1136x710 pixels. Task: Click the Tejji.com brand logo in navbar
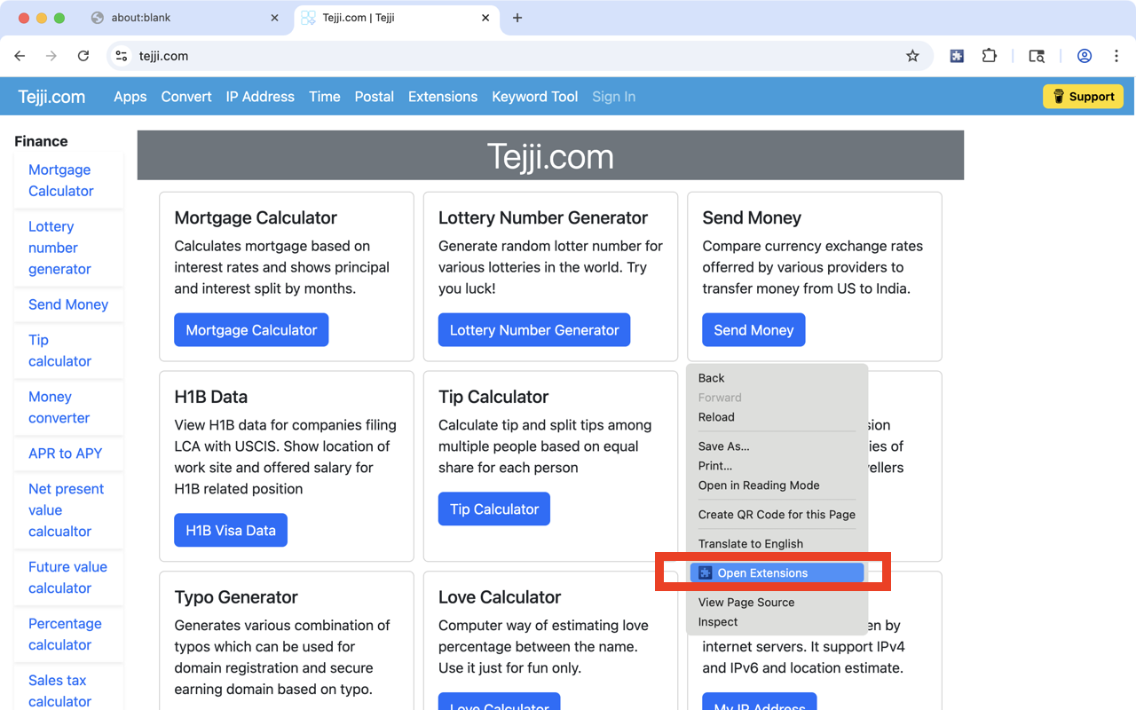[51, 97]
